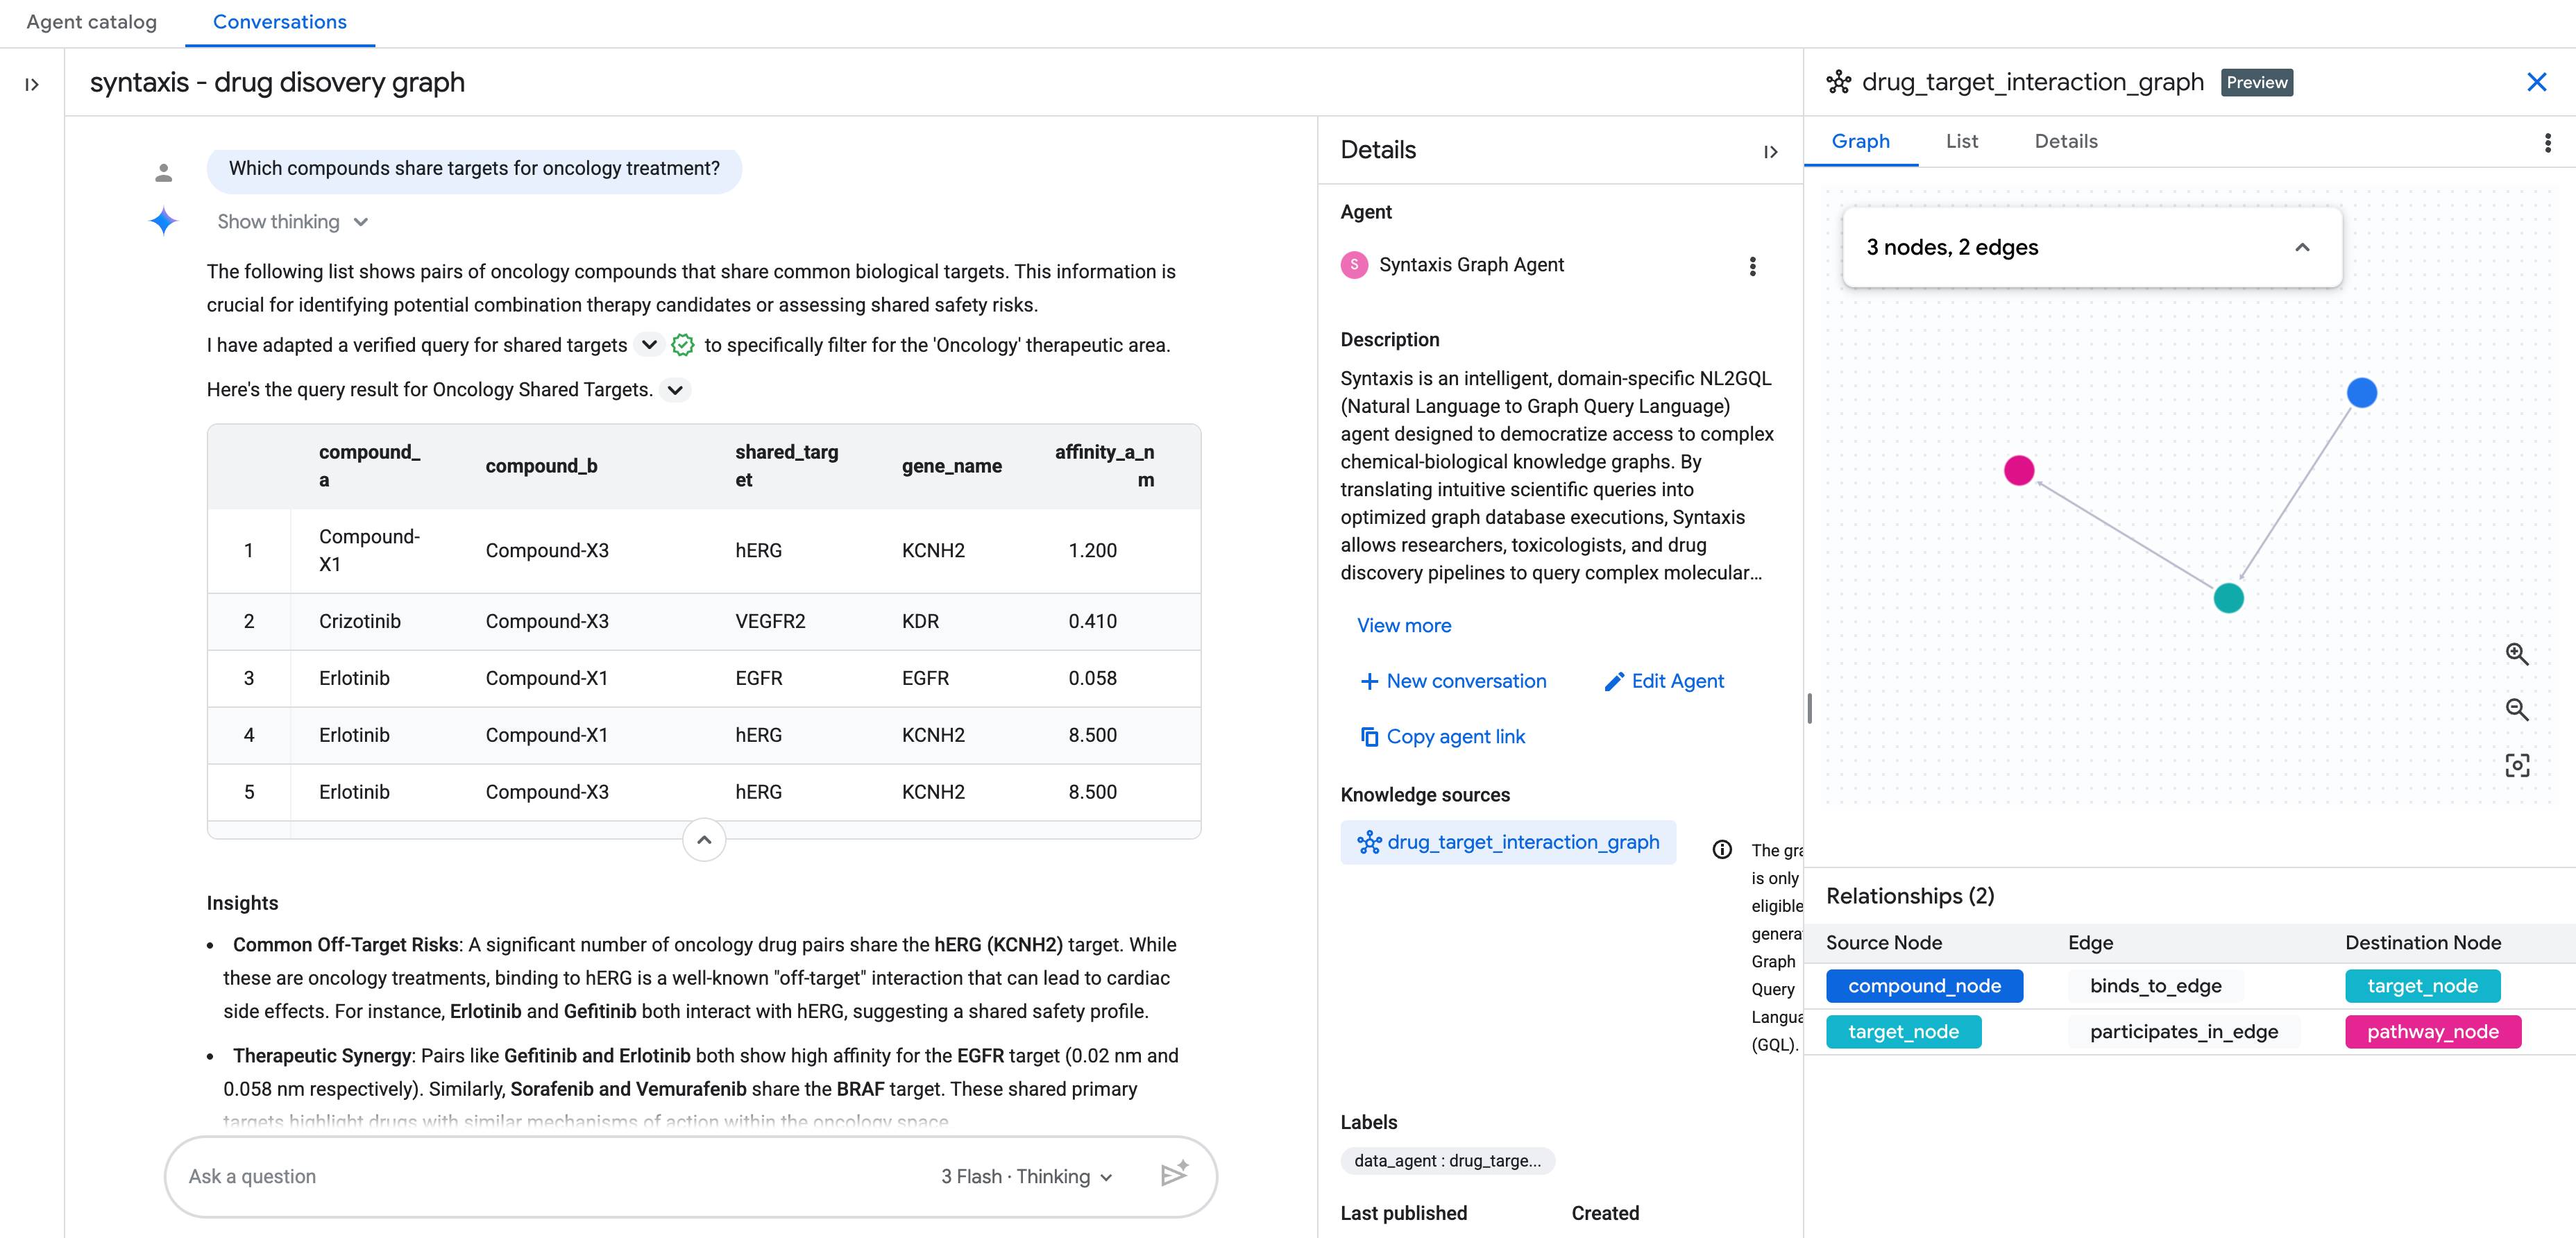Screen dimensions: 2576x1238
Task: Close the drug_target_interaction_graph preview panel
Action: pos(2536,82)
